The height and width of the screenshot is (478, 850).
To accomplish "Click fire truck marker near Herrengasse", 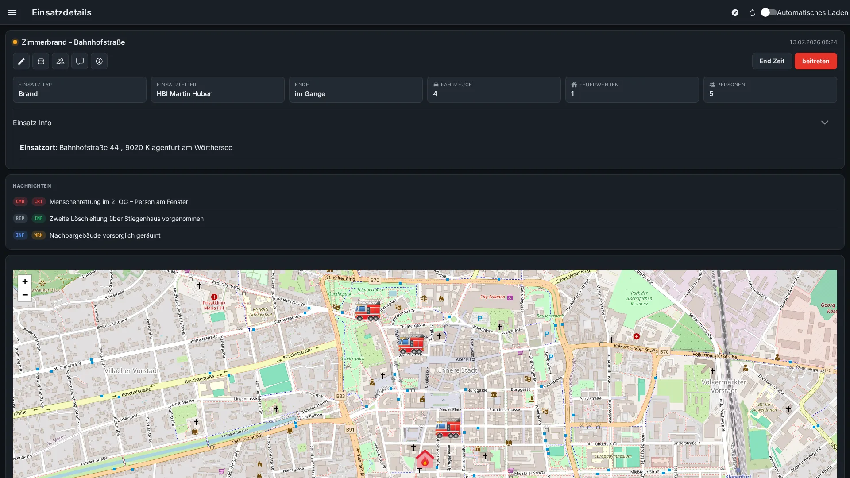I will pyautogui.click(x=411, y=344).
